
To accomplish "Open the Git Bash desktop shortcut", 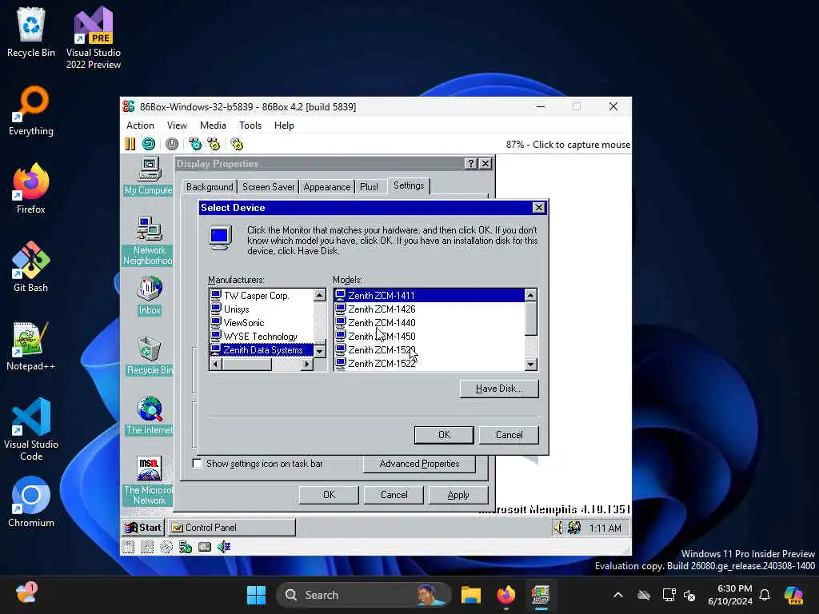I will [x=31, y=267].
